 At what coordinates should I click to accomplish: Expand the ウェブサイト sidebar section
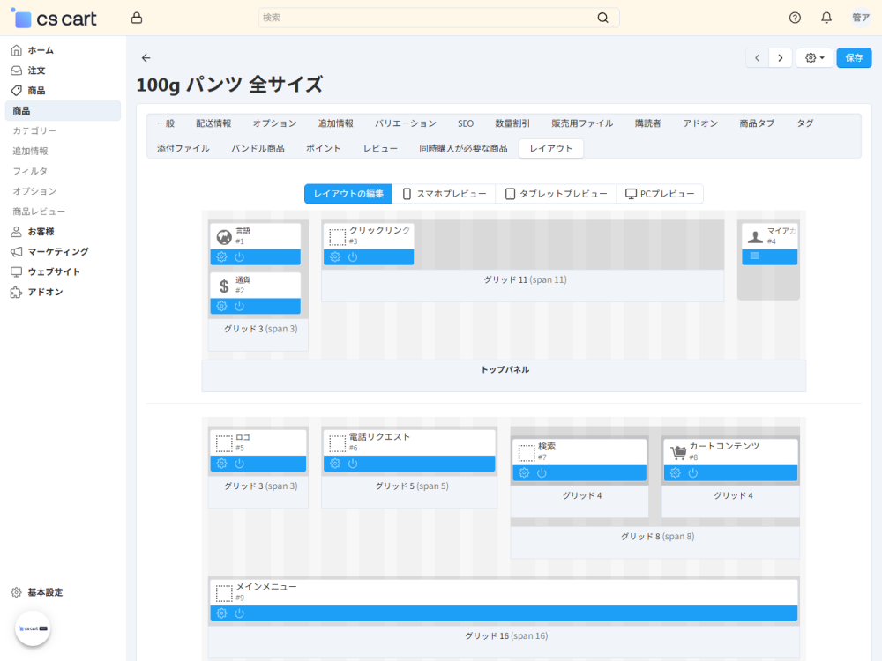pyautogui.click(x=53, y=271)
